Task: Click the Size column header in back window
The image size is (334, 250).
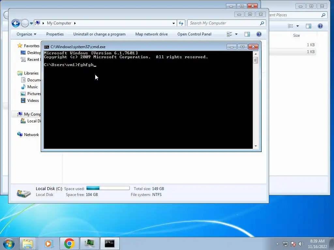Action: point(296,35)
